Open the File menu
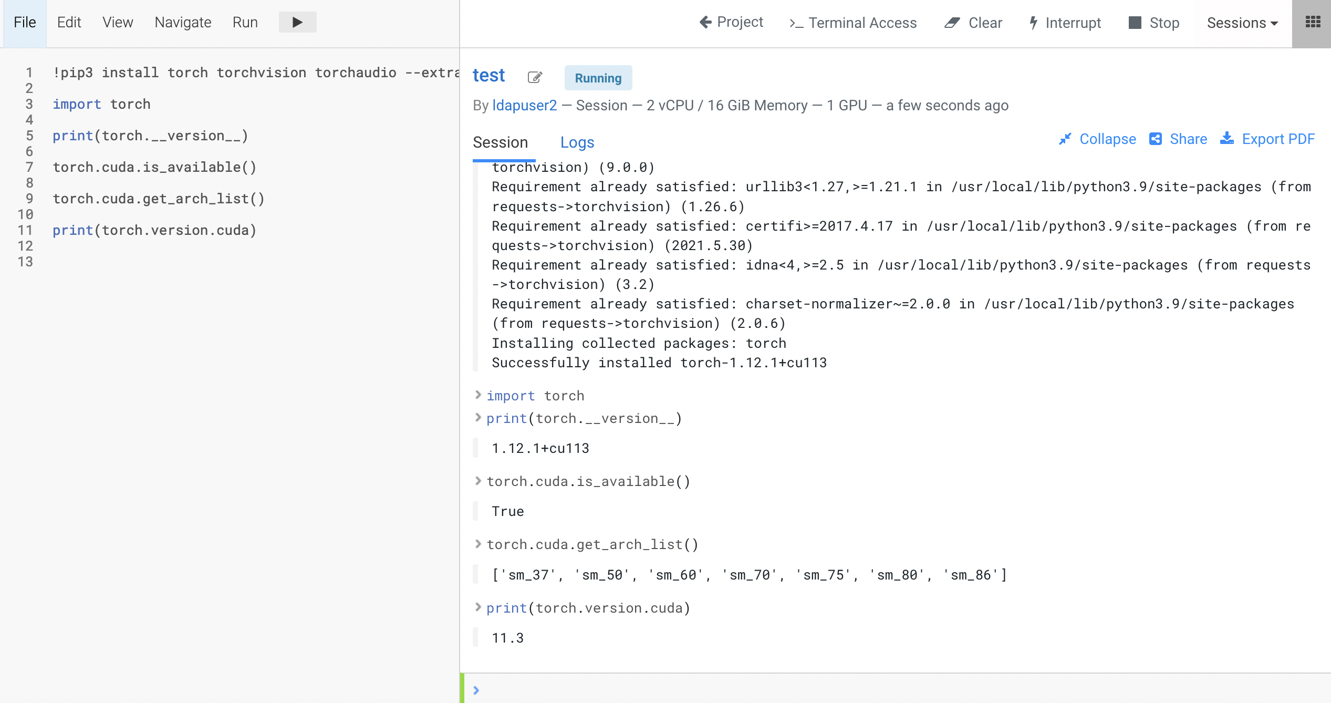The height and width of the screenshot is (703, 1331). (x=24, y=22)
